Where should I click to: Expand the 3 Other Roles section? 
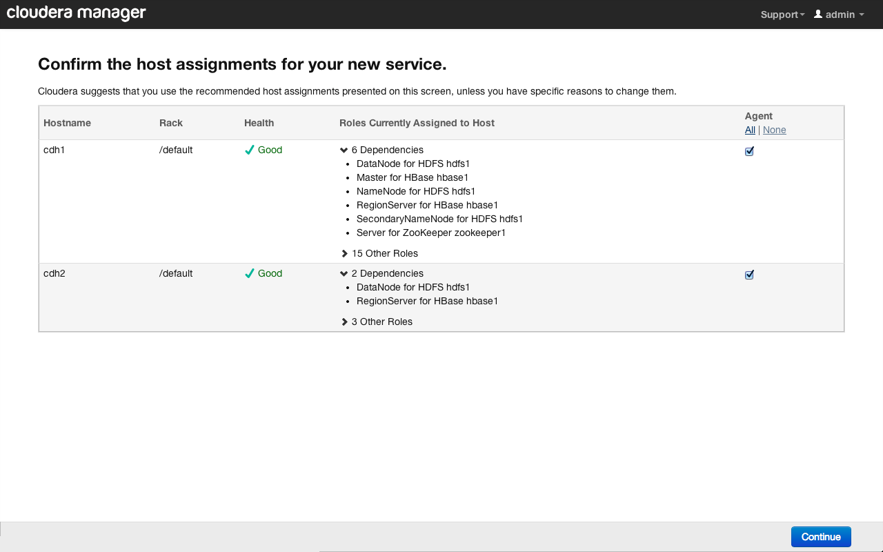pyautogui.click(x=345, y=322)
